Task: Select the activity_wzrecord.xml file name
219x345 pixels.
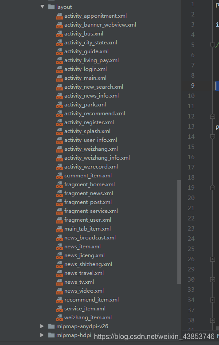Action: click(x=91, y=167)
